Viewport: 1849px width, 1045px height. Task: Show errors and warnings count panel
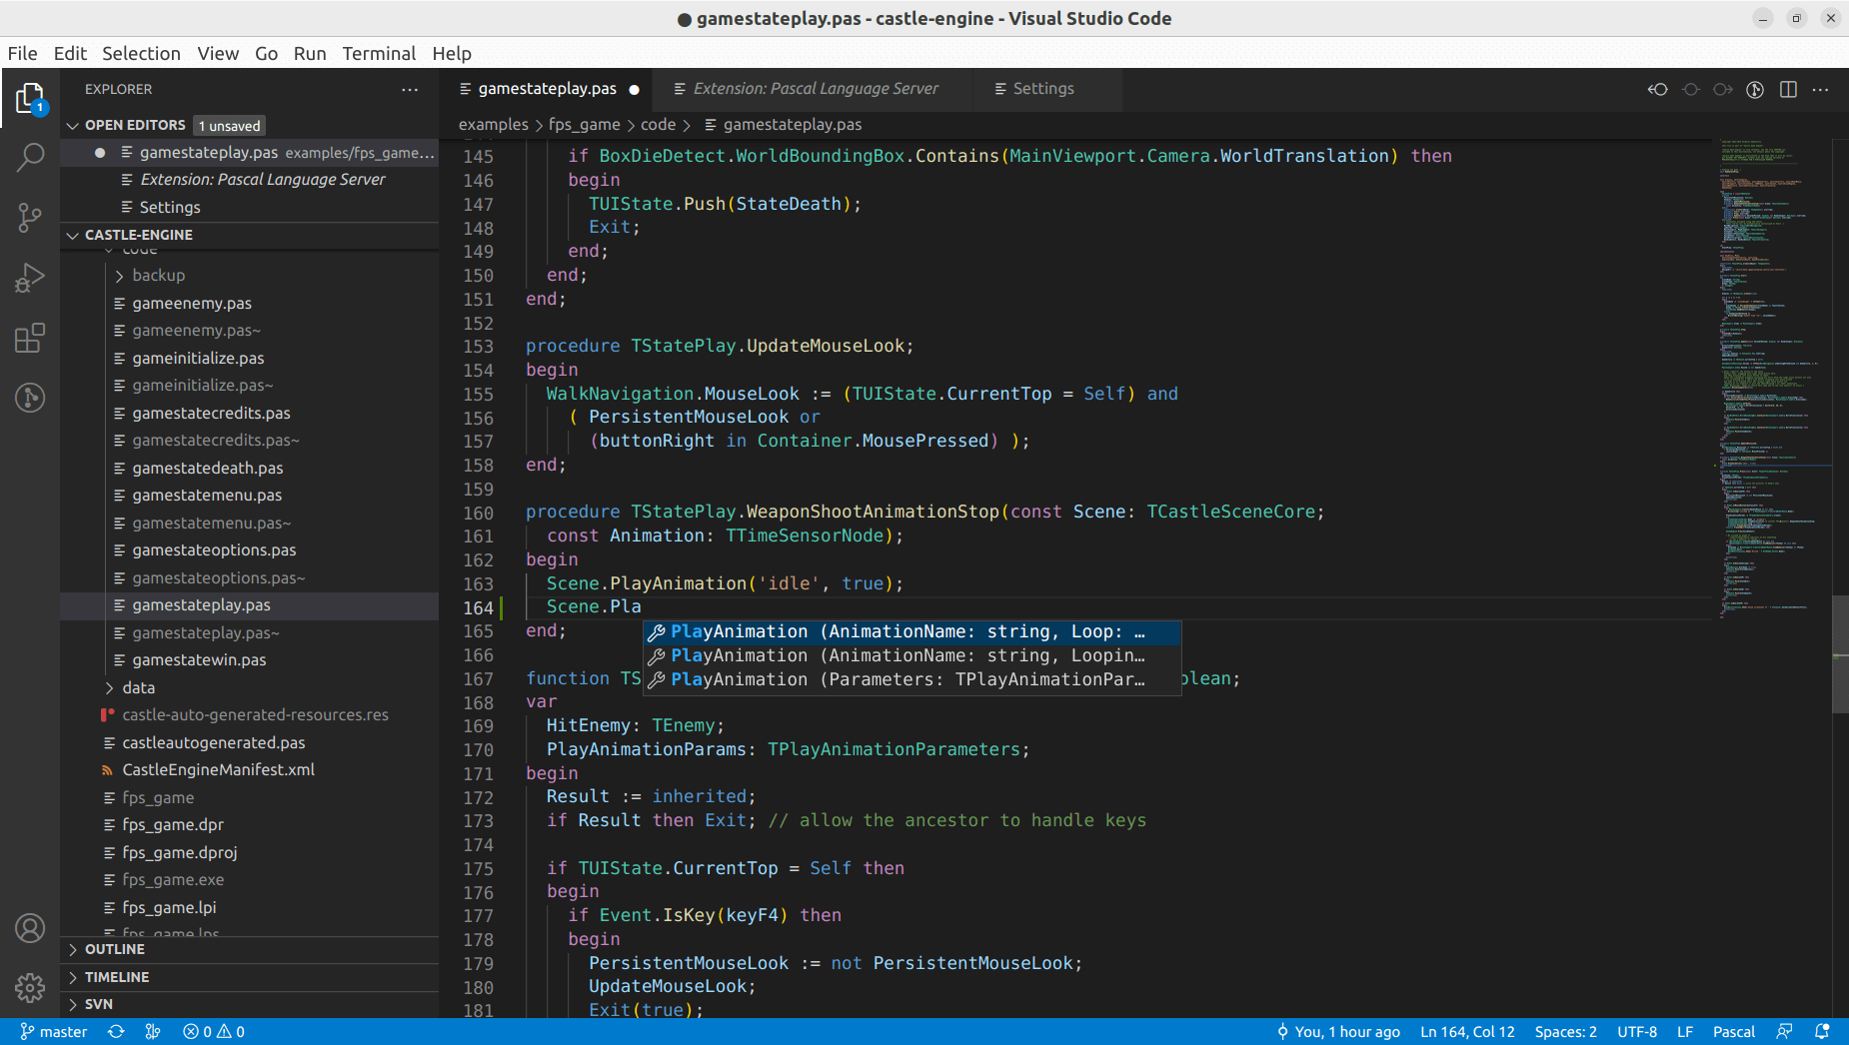[214, 1032]
